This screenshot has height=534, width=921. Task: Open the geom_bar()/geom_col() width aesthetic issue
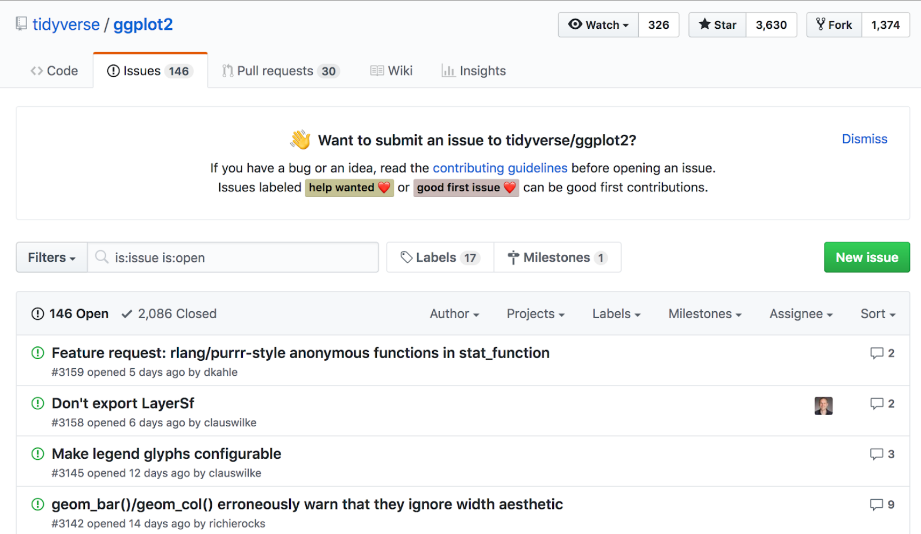pyautogui.click(x=307, y=504)
